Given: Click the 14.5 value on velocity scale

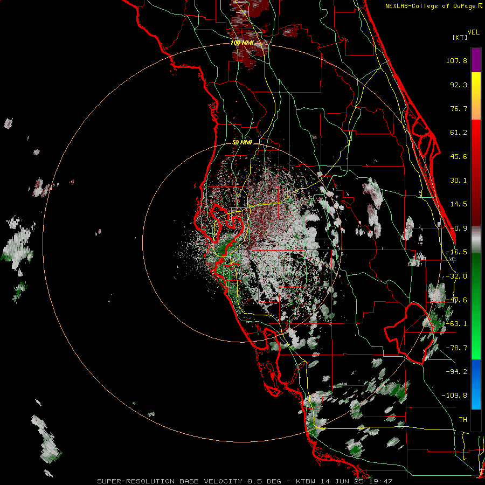Looking at the screenshot, I should [459, 204].
